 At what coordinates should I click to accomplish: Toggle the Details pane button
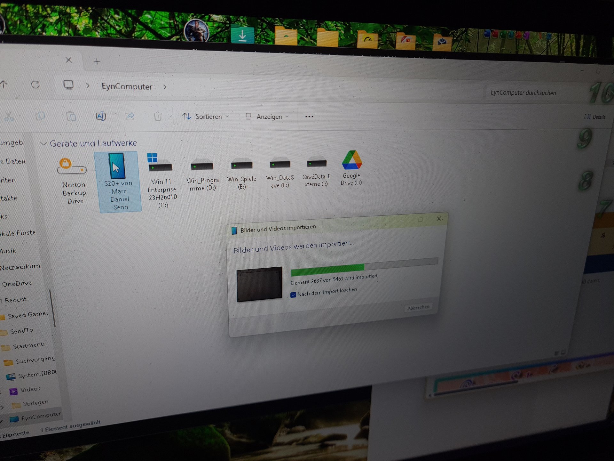point(595,117)
